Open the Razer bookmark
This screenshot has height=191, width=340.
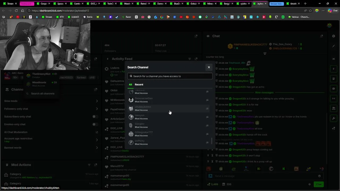pos(126,17)
